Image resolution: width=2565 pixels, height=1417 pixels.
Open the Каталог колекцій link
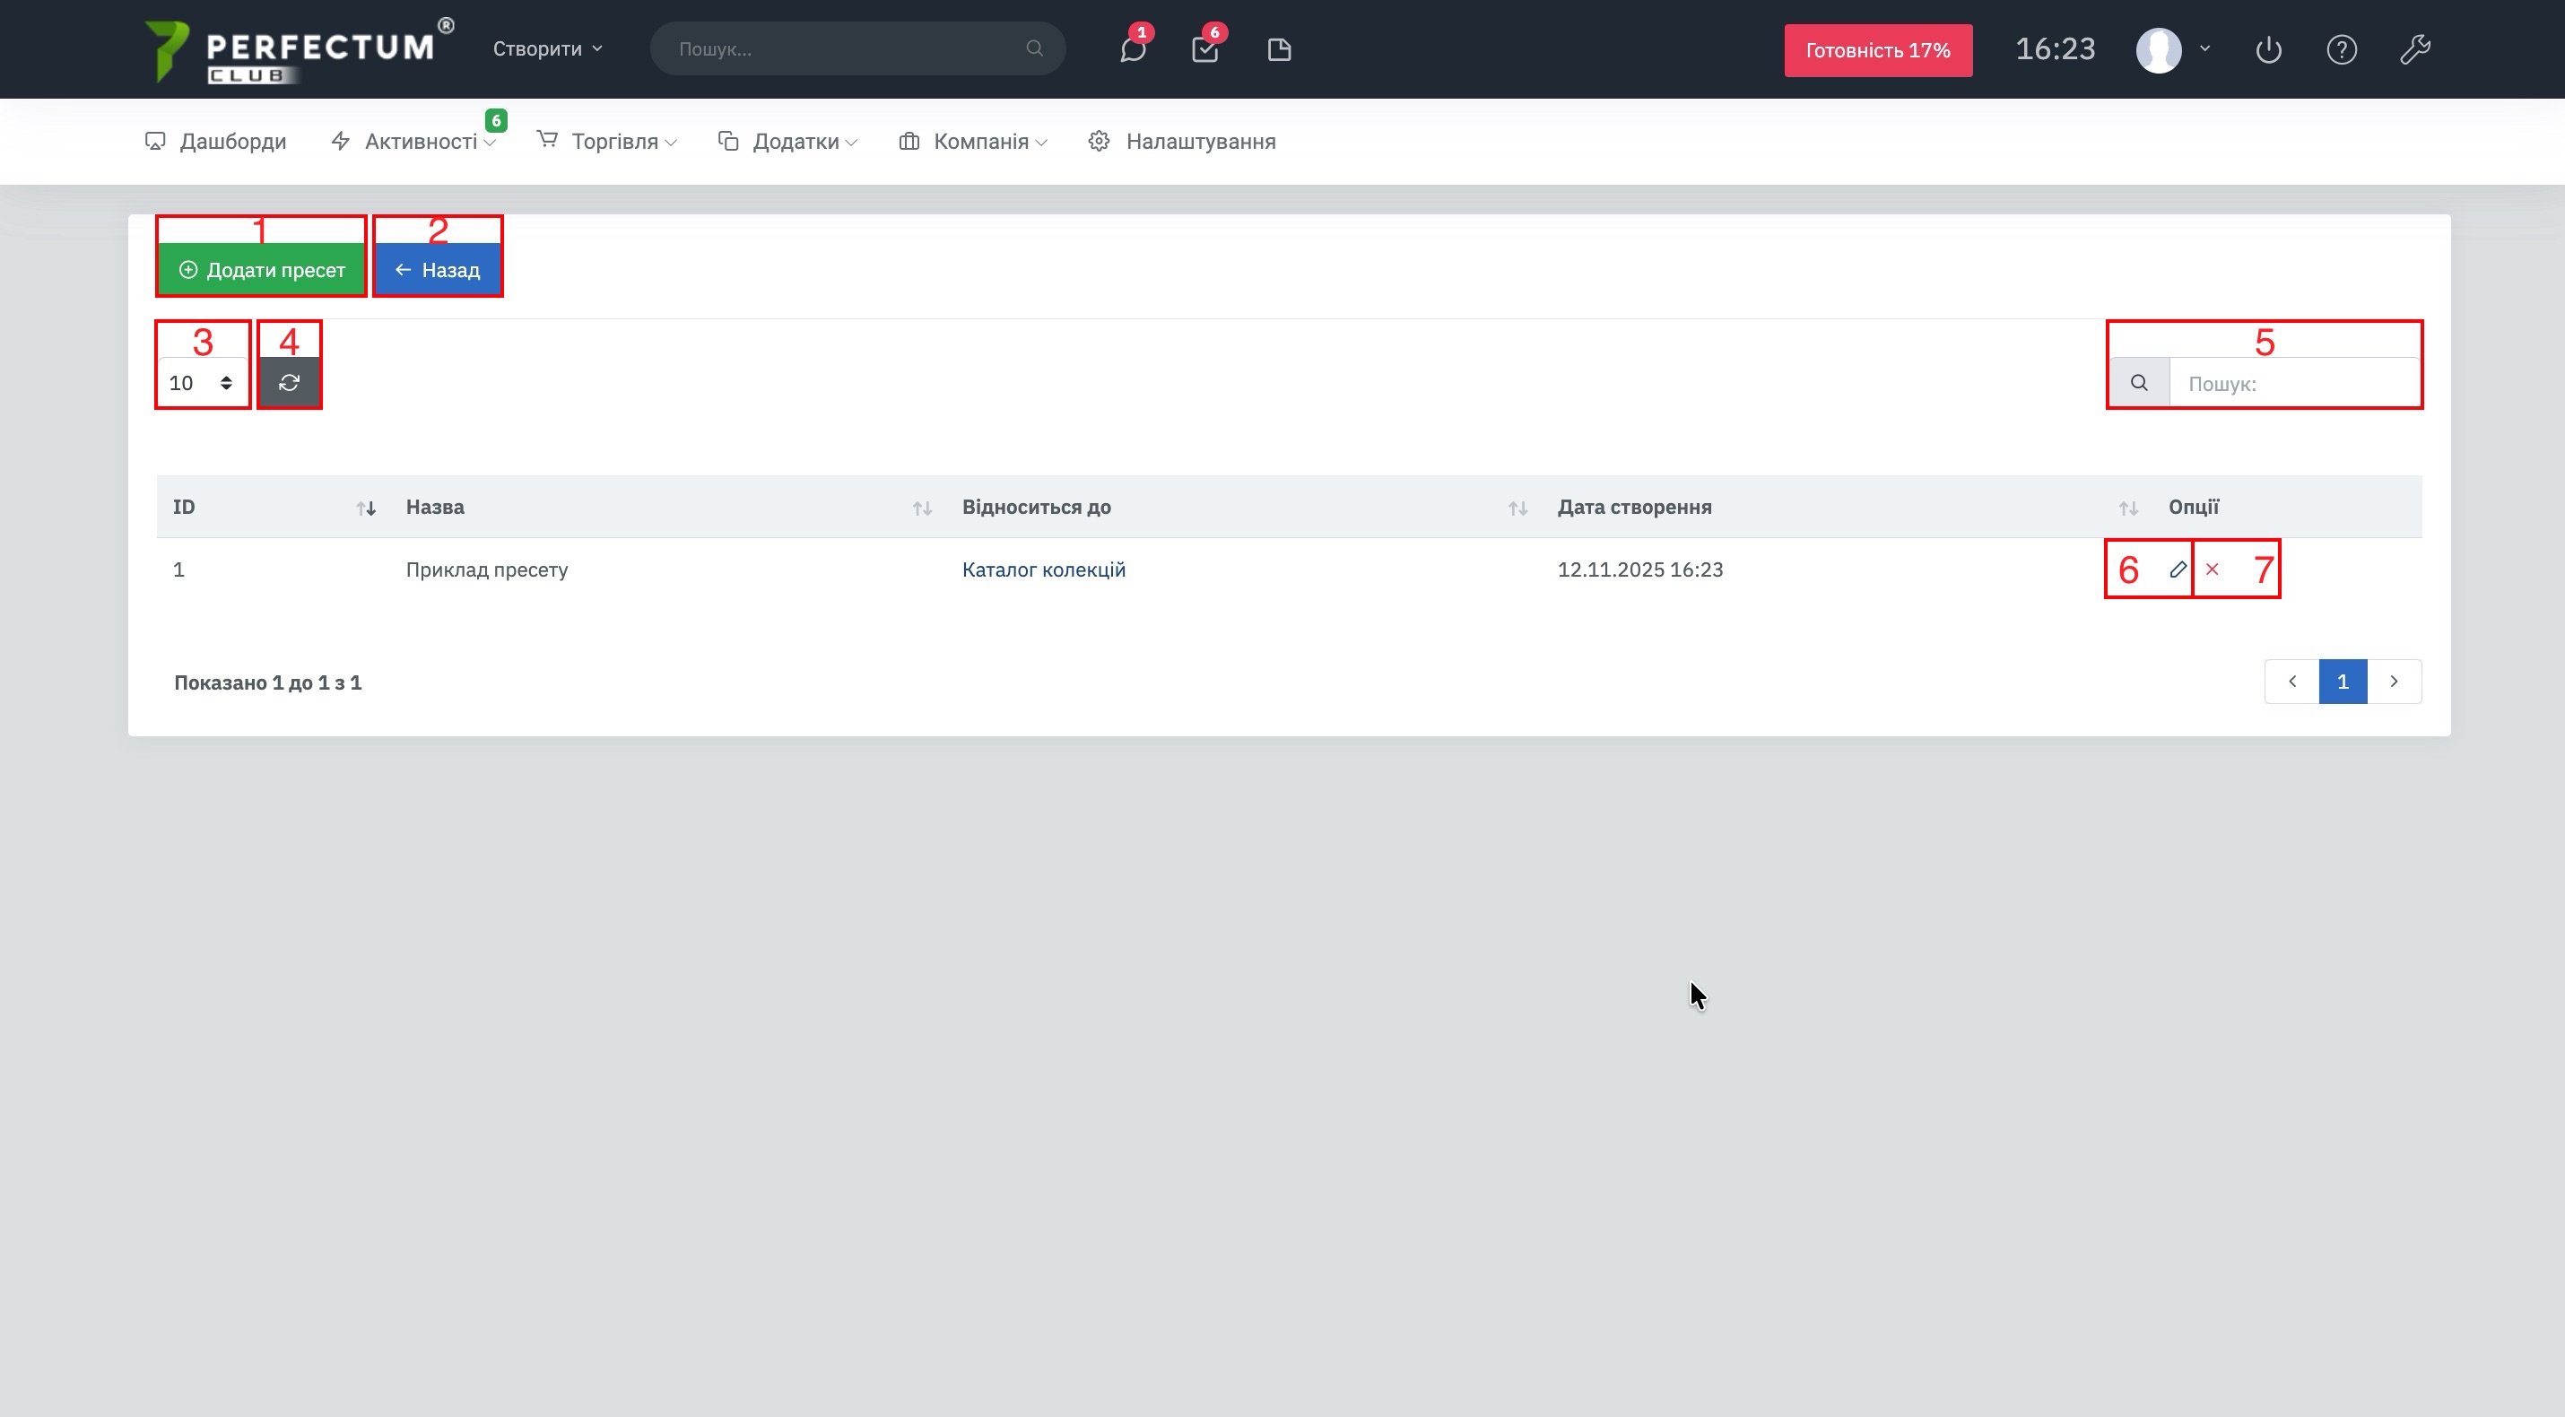pos(1044,569)
